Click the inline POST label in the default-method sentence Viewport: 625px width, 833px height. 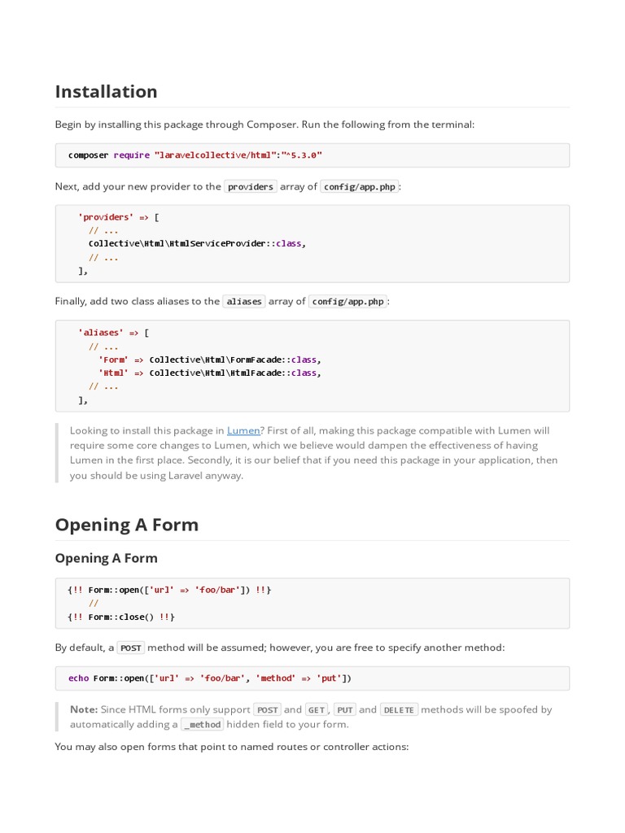pyautogui.click(x=130, y=648)
